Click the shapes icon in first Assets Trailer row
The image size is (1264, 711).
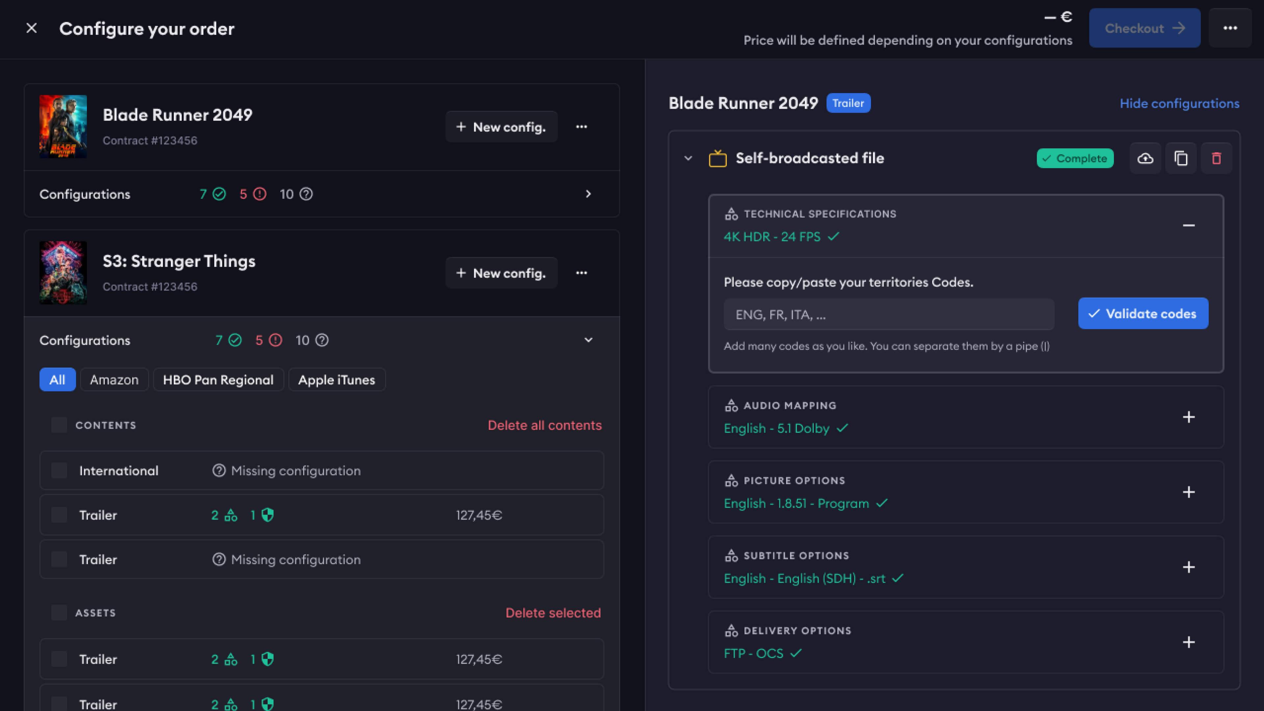point(231,659)
